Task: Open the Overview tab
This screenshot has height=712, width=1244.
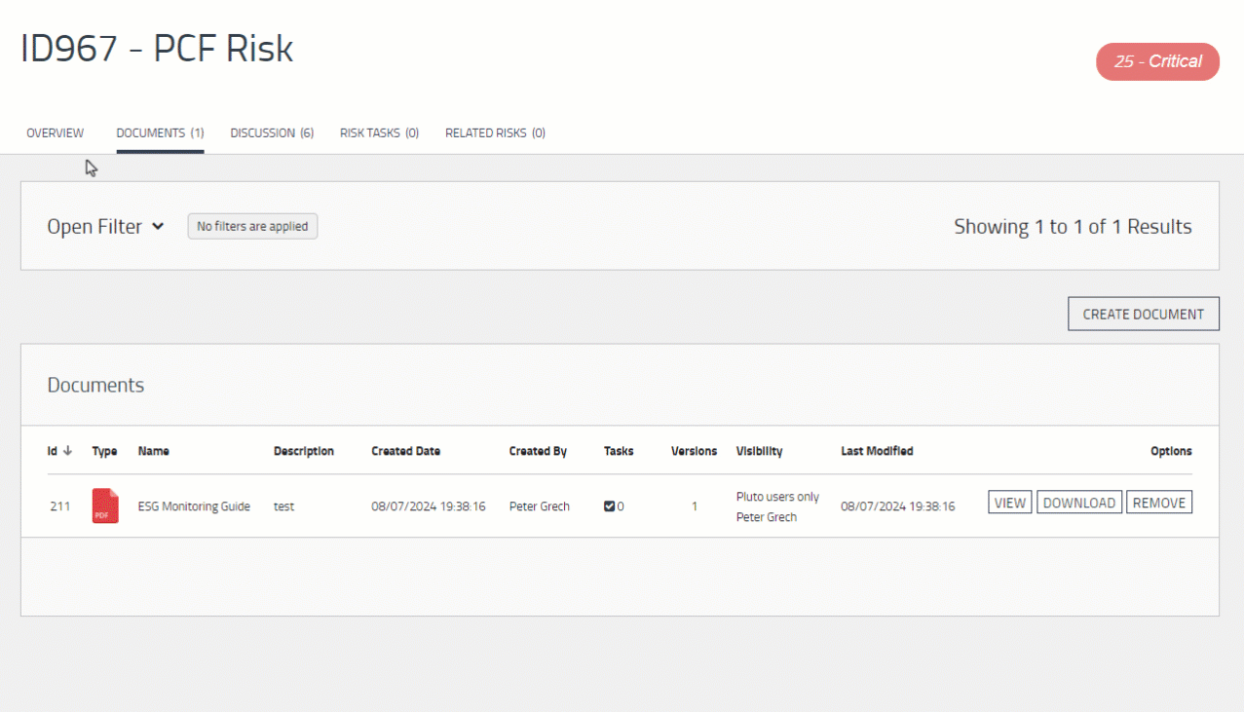Action: click(x=56, y=132)
